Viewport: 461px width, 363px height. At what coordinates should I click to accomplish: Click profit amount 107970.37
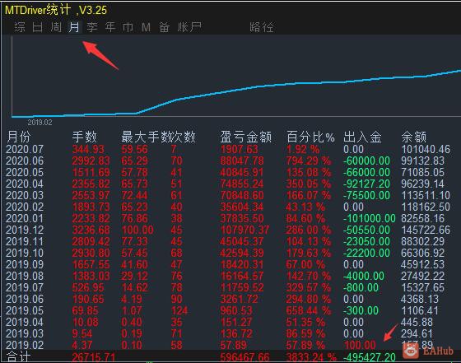tap(245, 230)
